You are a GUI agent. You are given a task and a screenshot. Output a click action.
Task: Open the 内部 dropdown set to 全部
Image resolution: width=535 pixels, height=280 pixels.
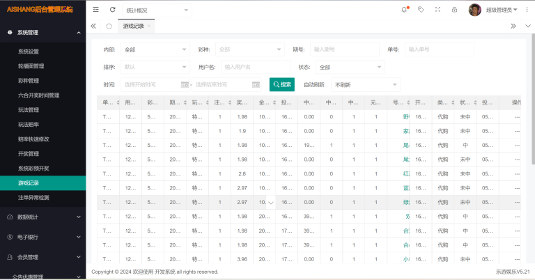click(155, 49)
